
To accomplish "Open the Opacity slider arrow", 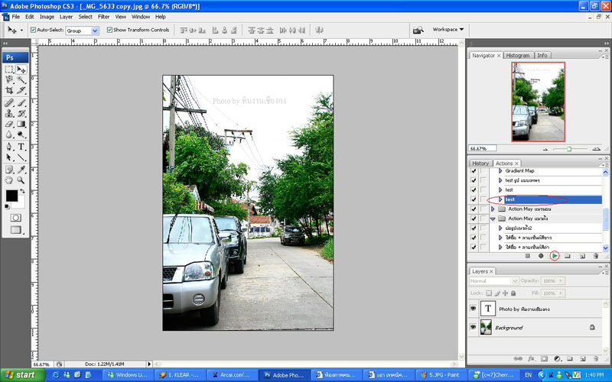I will tap(561, 280).
